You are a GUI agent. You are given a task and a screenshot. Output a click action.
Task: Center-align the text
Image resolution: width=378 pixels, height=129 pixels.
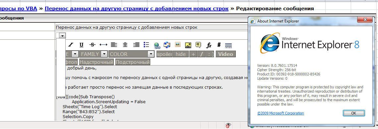click(125, 45)
